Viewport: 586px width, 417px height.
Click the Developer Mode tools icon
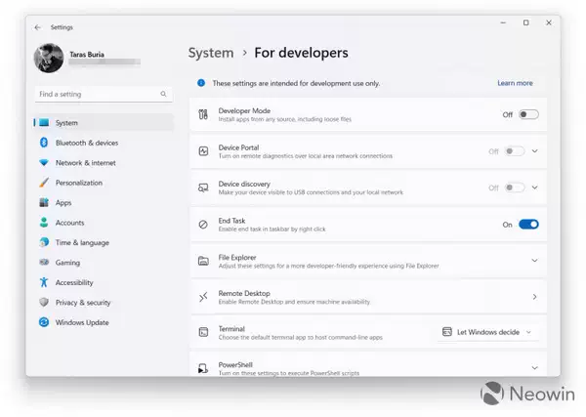click(203, 114)
